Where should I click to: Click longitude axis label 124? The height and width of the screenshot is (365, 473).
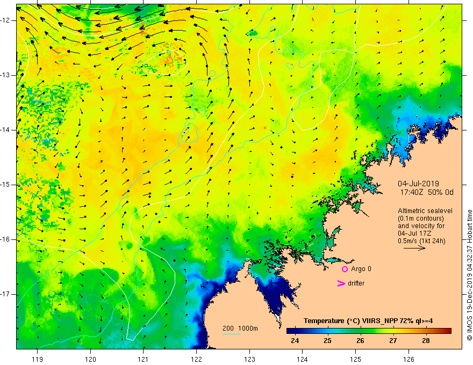[x=303, y=359]
